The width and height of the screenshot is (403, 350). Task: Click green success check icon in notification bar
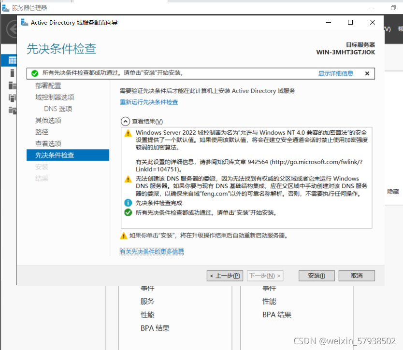click(x=35, y=73)
